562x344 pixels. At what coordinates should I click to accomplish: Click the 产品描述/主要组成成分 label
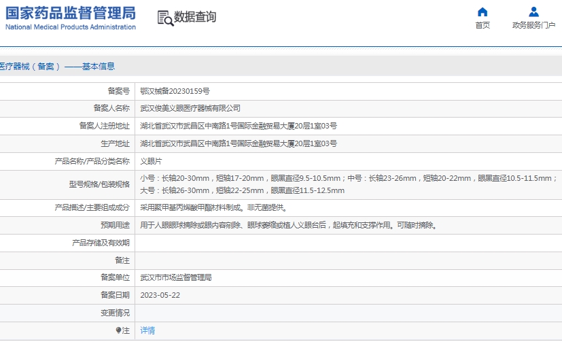click(92, 207)
